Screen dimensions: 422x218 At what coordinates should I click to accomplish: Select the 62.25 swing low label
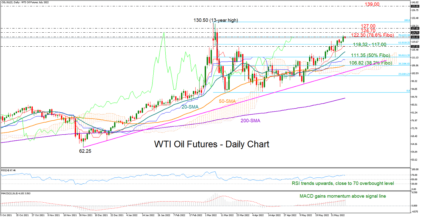click(x=85, y=151)
